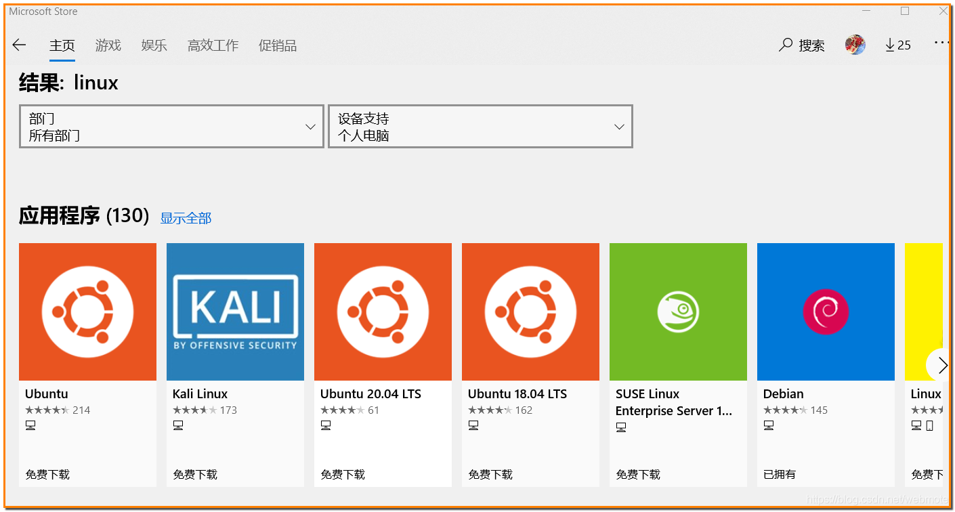Open the search magnifier icon

tap(786, 45)
